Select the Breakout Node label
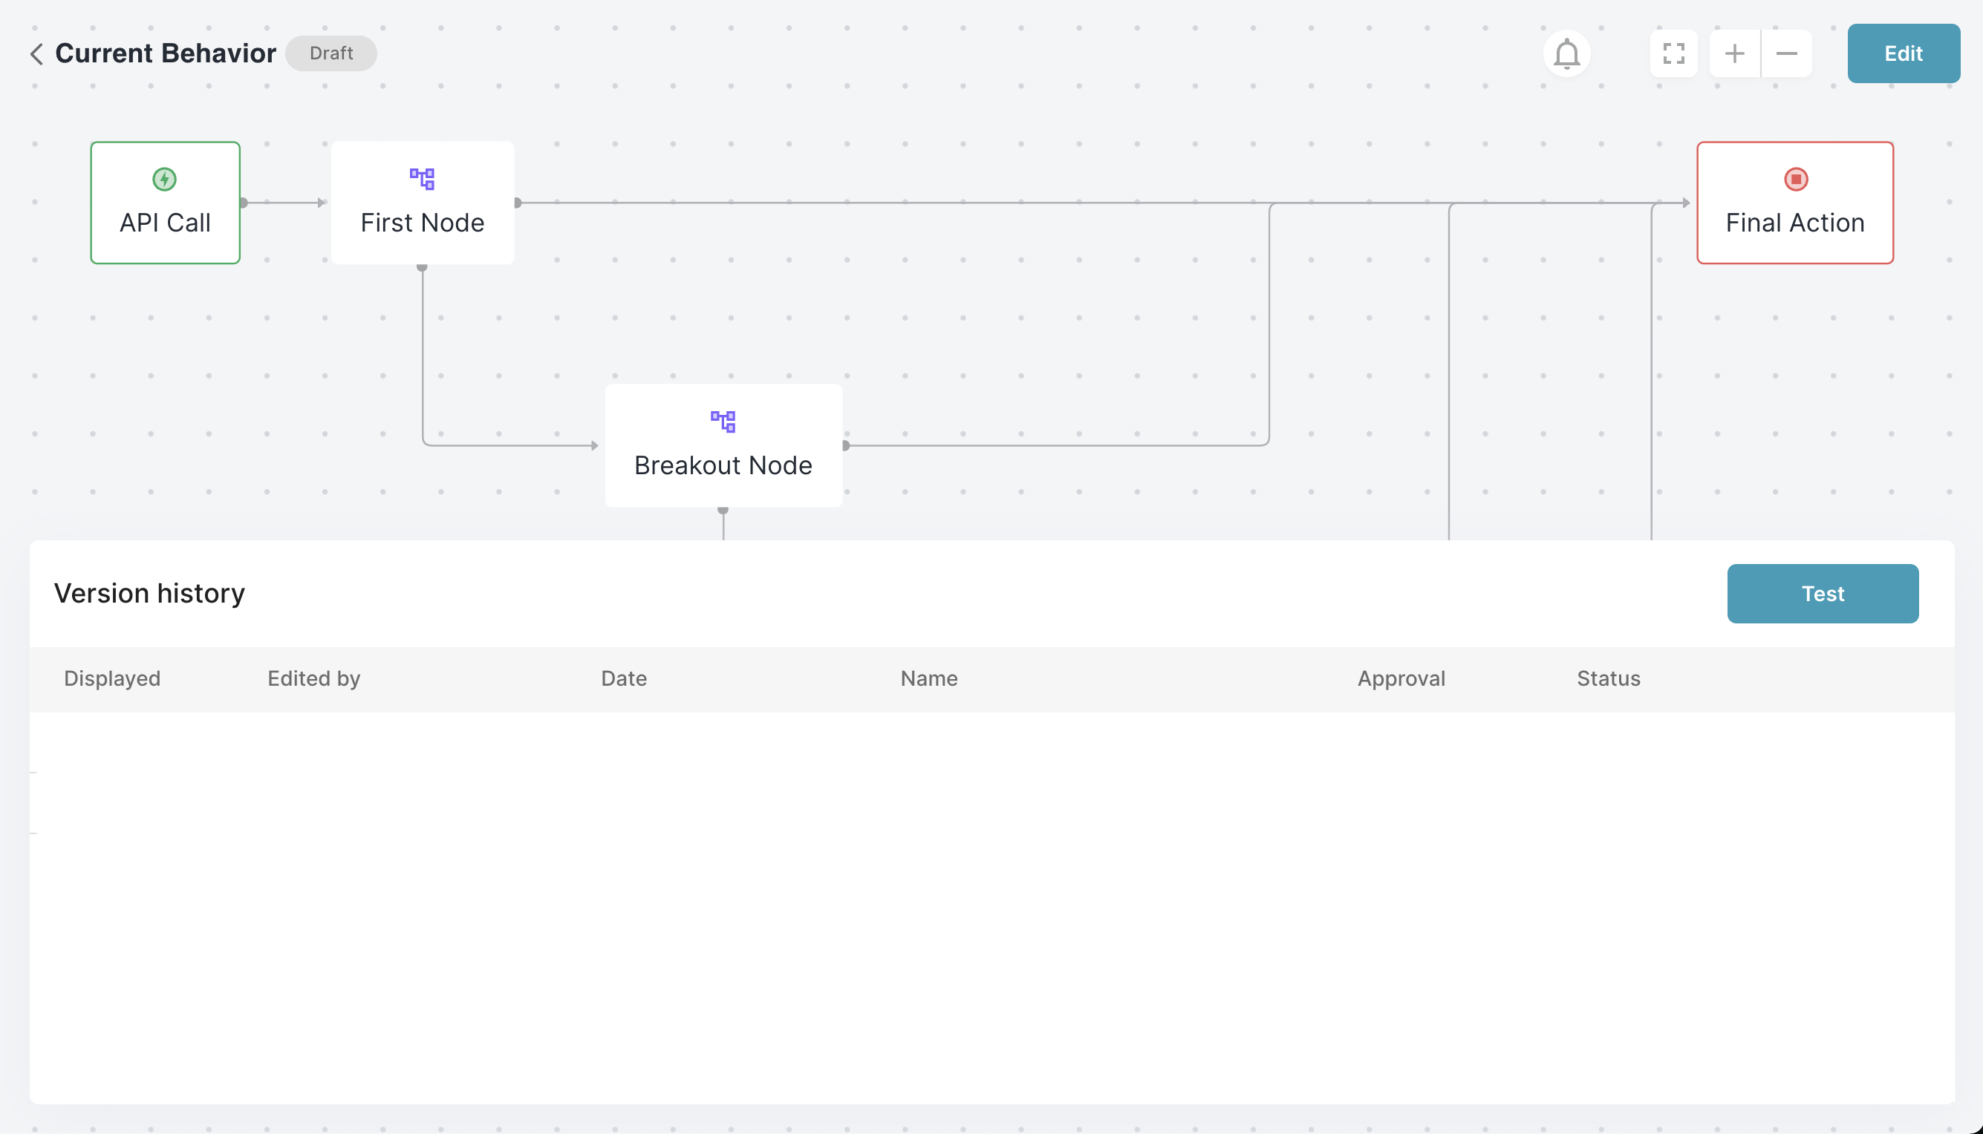Image resolution: width=1983 pixels, height=1134 pixels. click(x=723, y=465)
